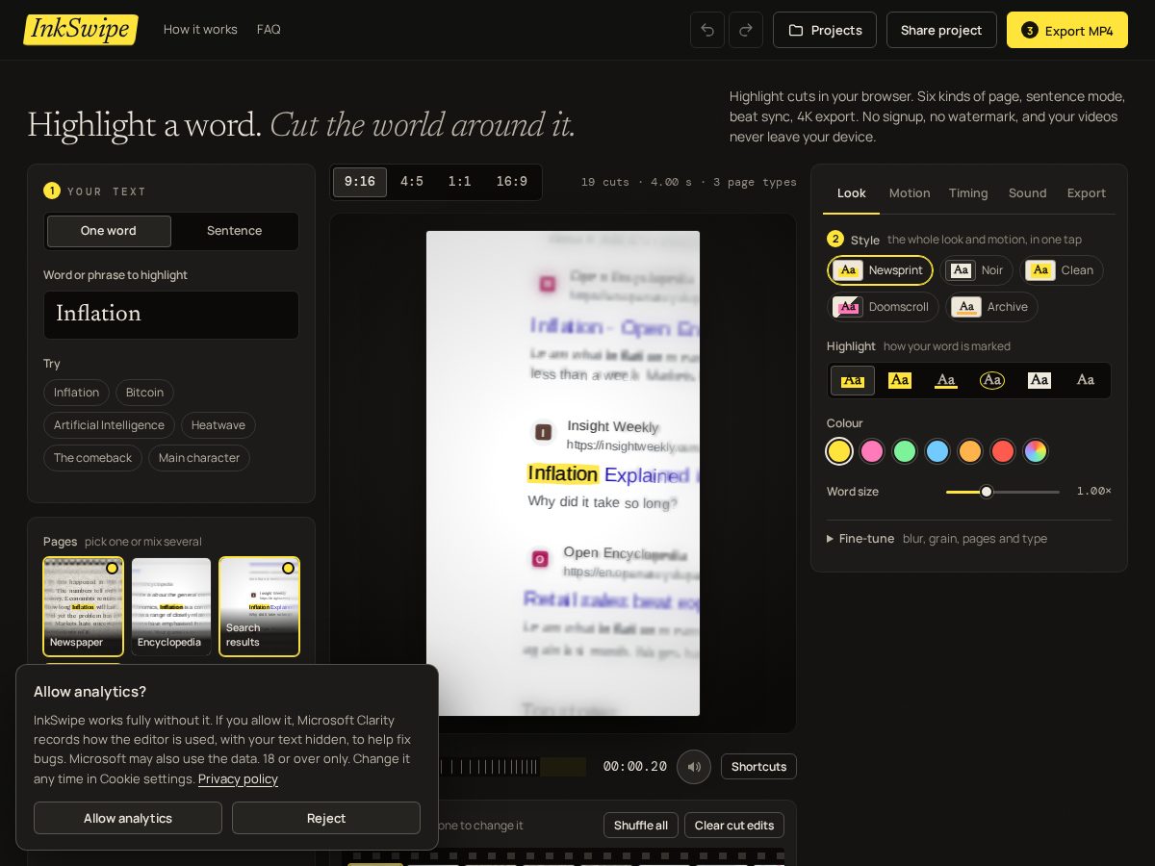1155x866 pixels.
Task: Switch text mode to One word
Action: pos(109,231)
